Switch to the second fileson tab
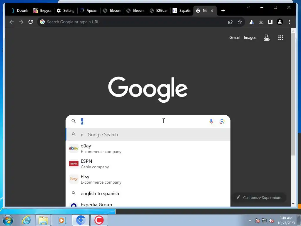Screen dimensions: 301x226 136,11
